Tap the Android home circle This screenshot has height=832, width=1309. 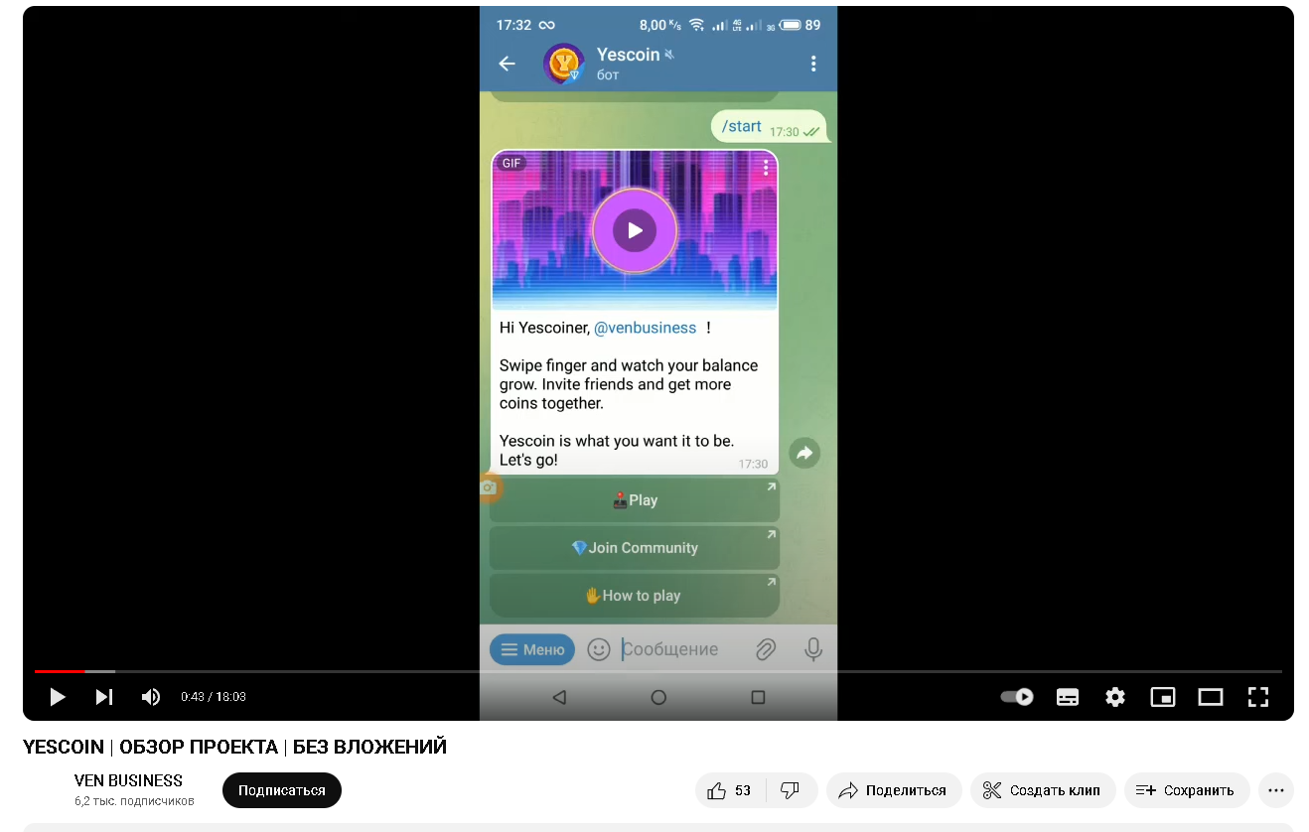pyautogui.click(x=658, y=698)
